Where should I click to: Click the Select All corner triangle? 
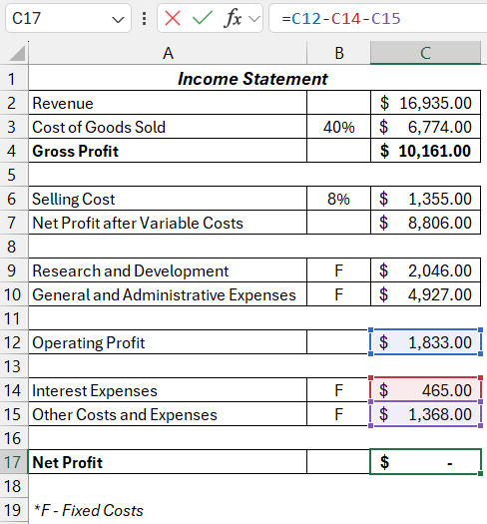[17, 54]
